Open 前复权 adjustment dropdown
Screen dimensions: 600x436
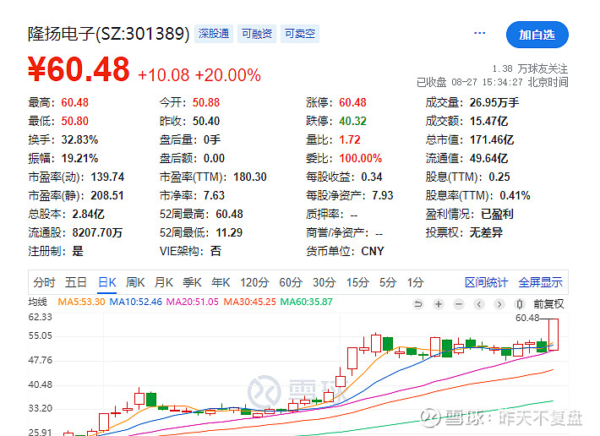[548, 304]
